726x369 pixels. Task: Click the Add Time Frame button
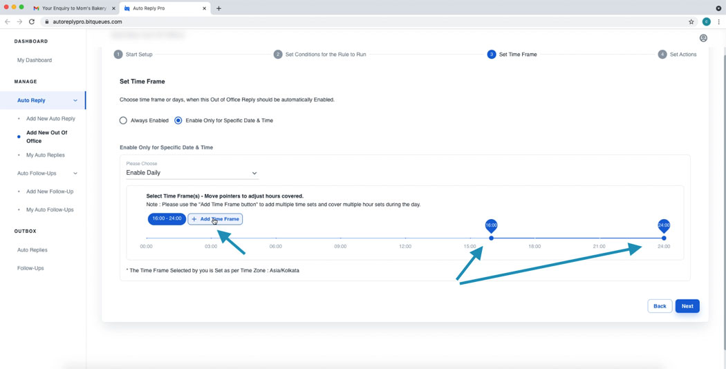pos(215,219)
